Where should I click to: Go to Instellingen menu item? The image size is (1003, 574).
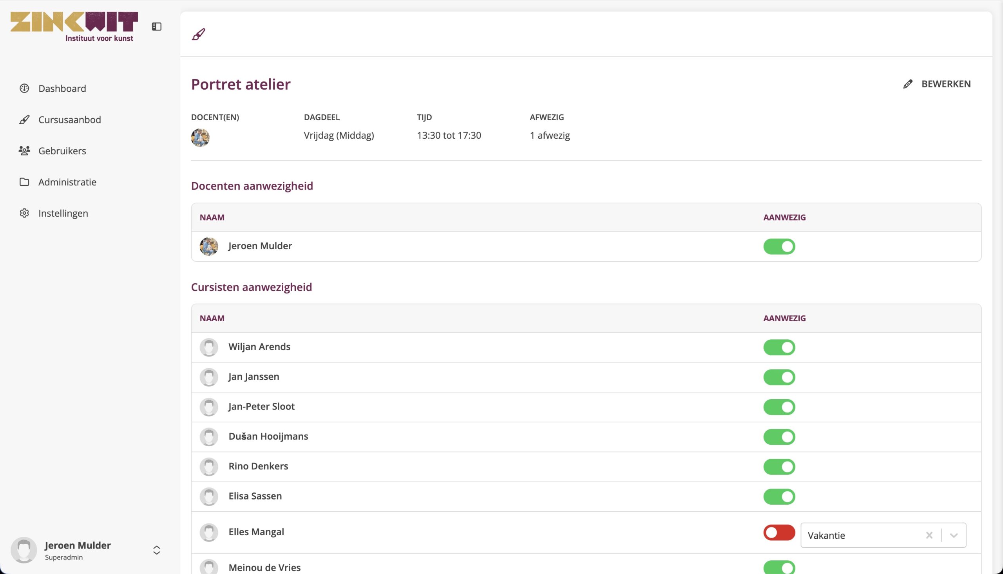tap(63, 213)
